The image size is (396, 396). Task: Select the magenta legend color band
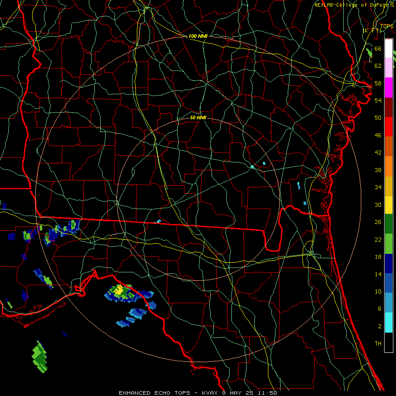coord(389,88)
